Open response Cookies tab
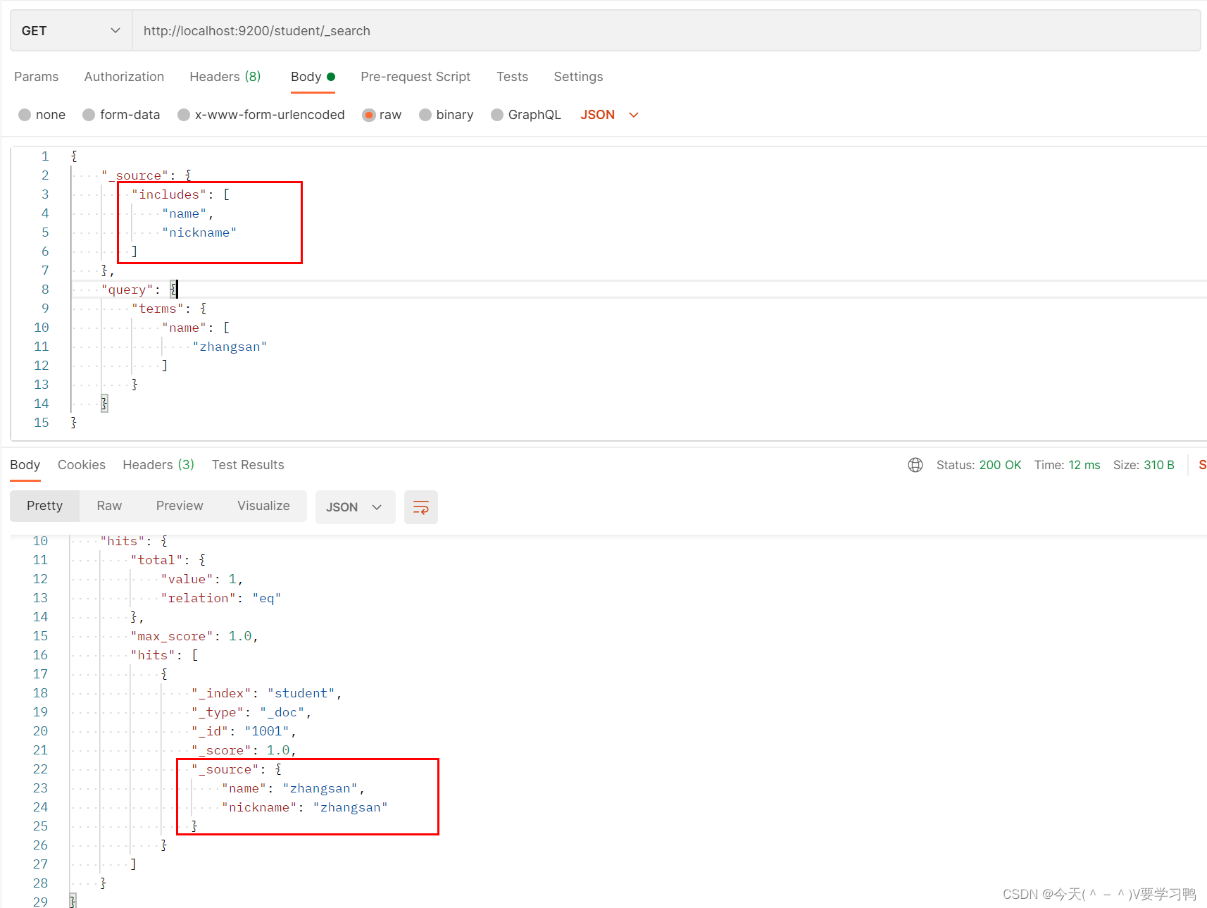This screenshot has width=1207, height=908. click(82, 465)
